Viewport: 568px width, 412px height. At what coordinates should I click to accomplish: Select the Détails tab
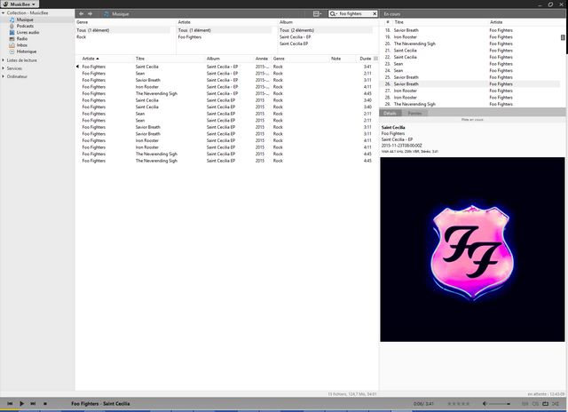click(x=390, y=114)
